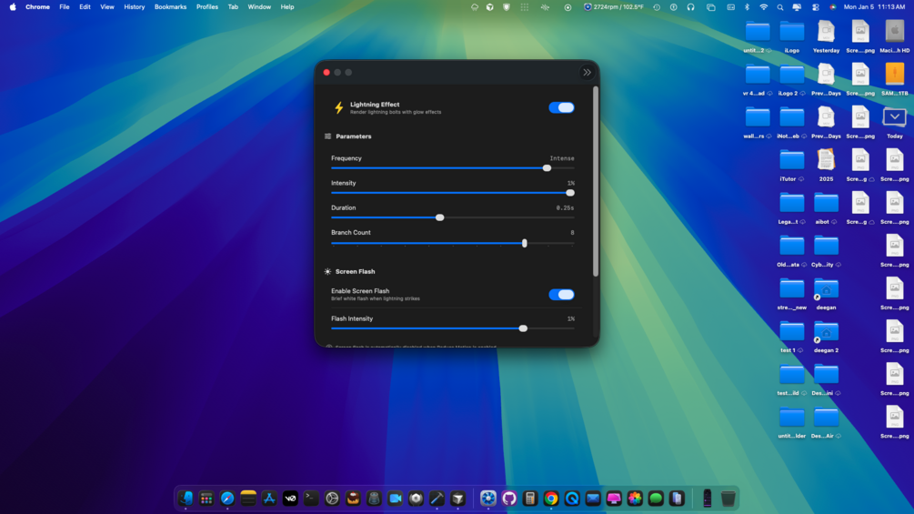Image resolution: width=914 pixels, height=514 pixels.
Task: Launch Safari from the dock
Action: click(x=227, y=499)
